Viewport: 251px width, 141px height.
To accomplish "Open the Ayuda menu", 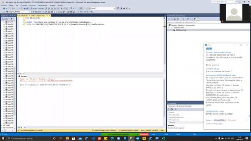I will 60,5.
